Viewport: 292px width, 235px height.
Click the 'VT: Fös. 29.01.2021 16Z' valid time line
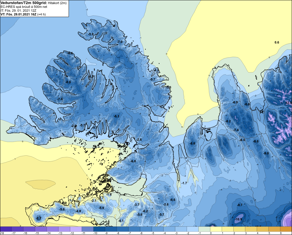(x=18, y=14)
